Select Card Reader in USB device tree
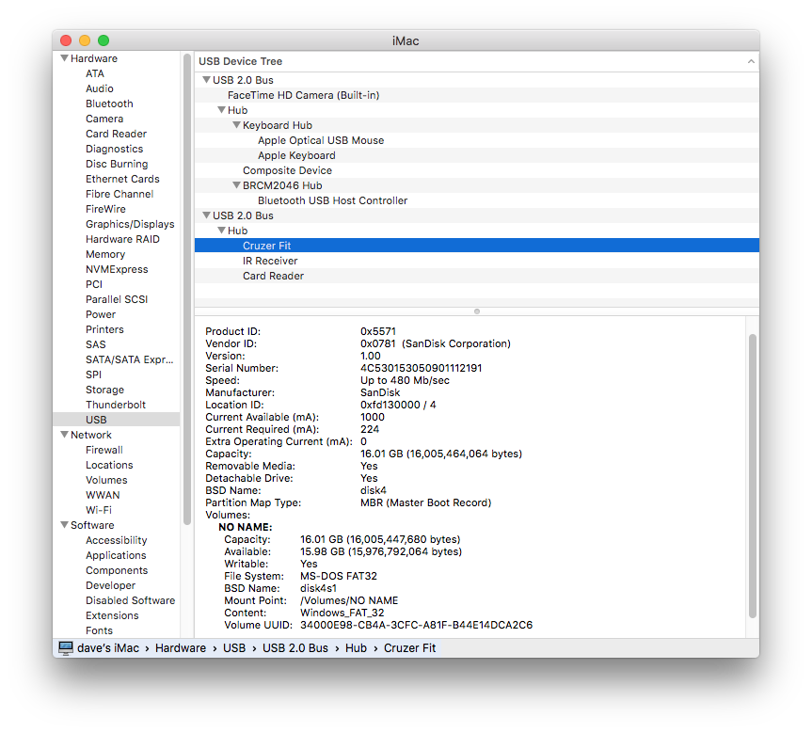Viewport: 812px width, 733px height. pyautogui.click(x=476, y=275)
